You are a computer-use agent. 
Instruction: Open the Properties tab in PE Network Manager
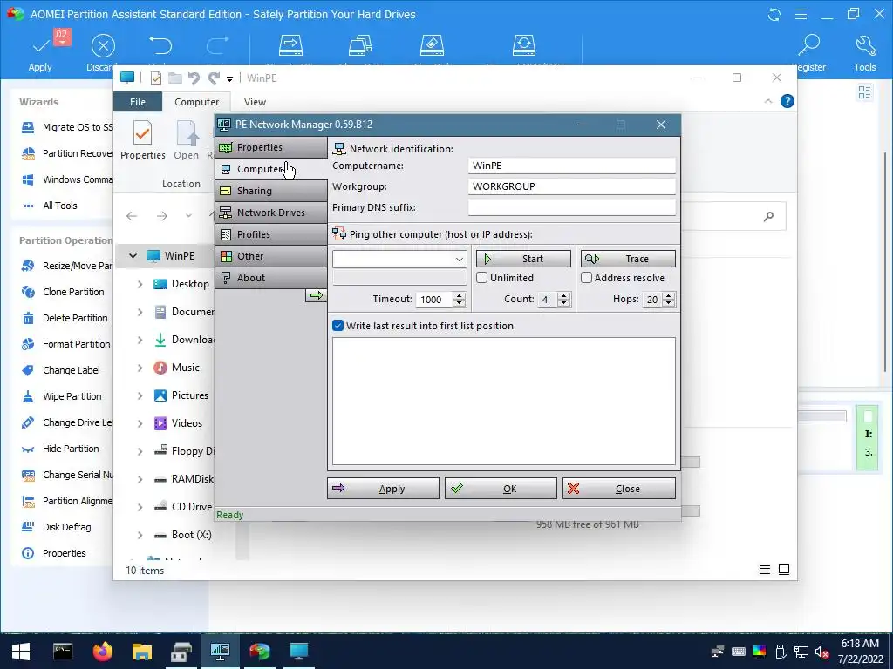tap(271, 147)
